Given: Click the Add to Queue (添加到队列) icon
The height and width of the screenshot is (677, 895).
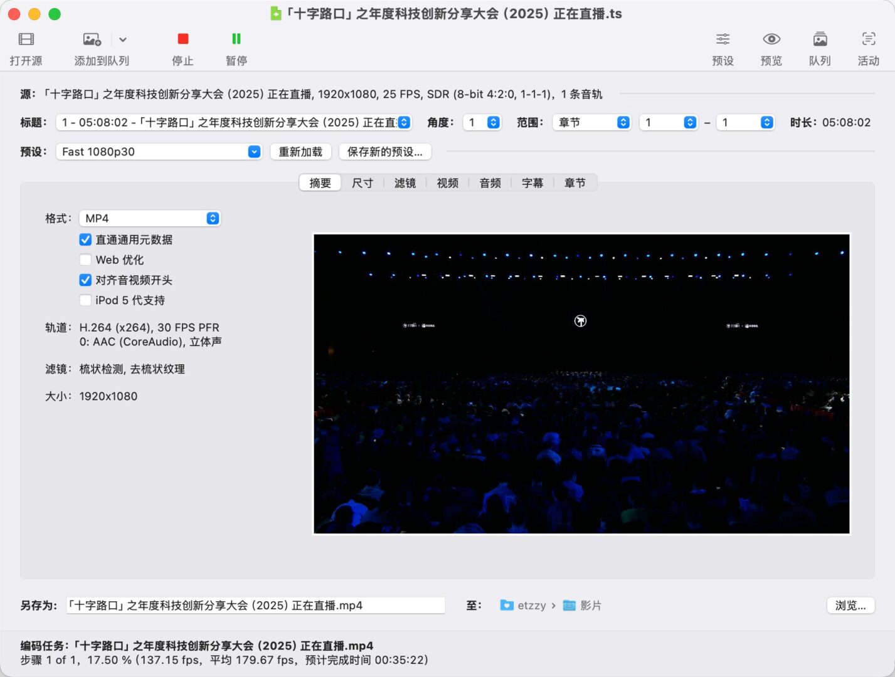Looking at the screenshot, I should pos(92,39).
